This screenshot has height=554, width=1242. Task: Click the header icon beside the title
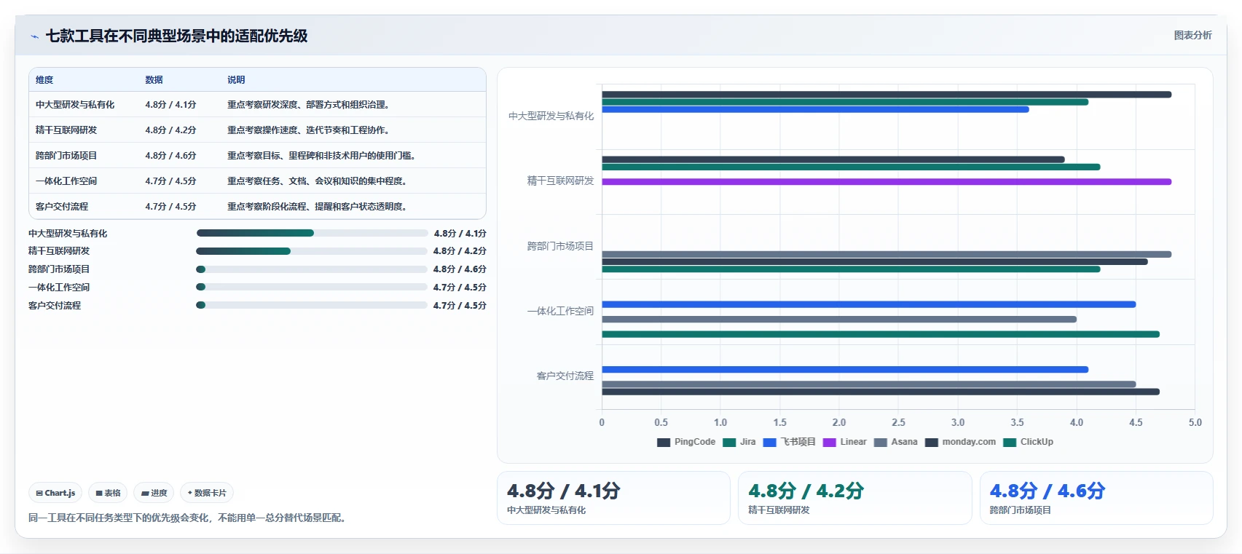[34, 36]
